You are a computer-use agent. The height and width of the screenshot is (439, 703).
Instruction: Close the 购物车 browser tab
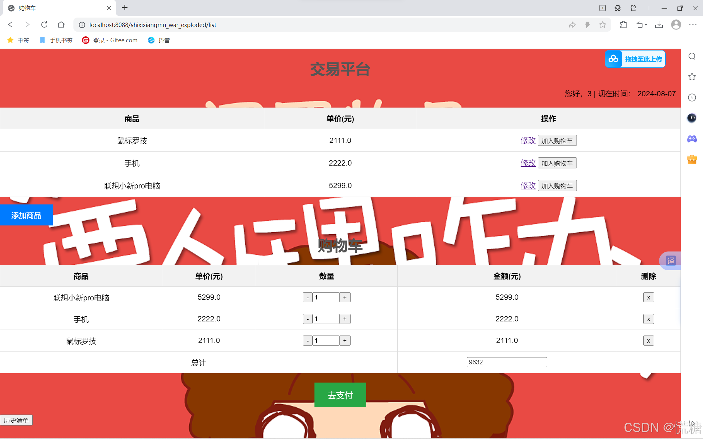[109, 8]
